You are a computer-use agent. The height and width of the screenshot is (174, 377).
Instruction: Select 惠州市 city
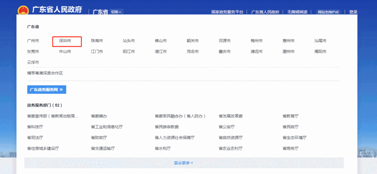point(289,41)
